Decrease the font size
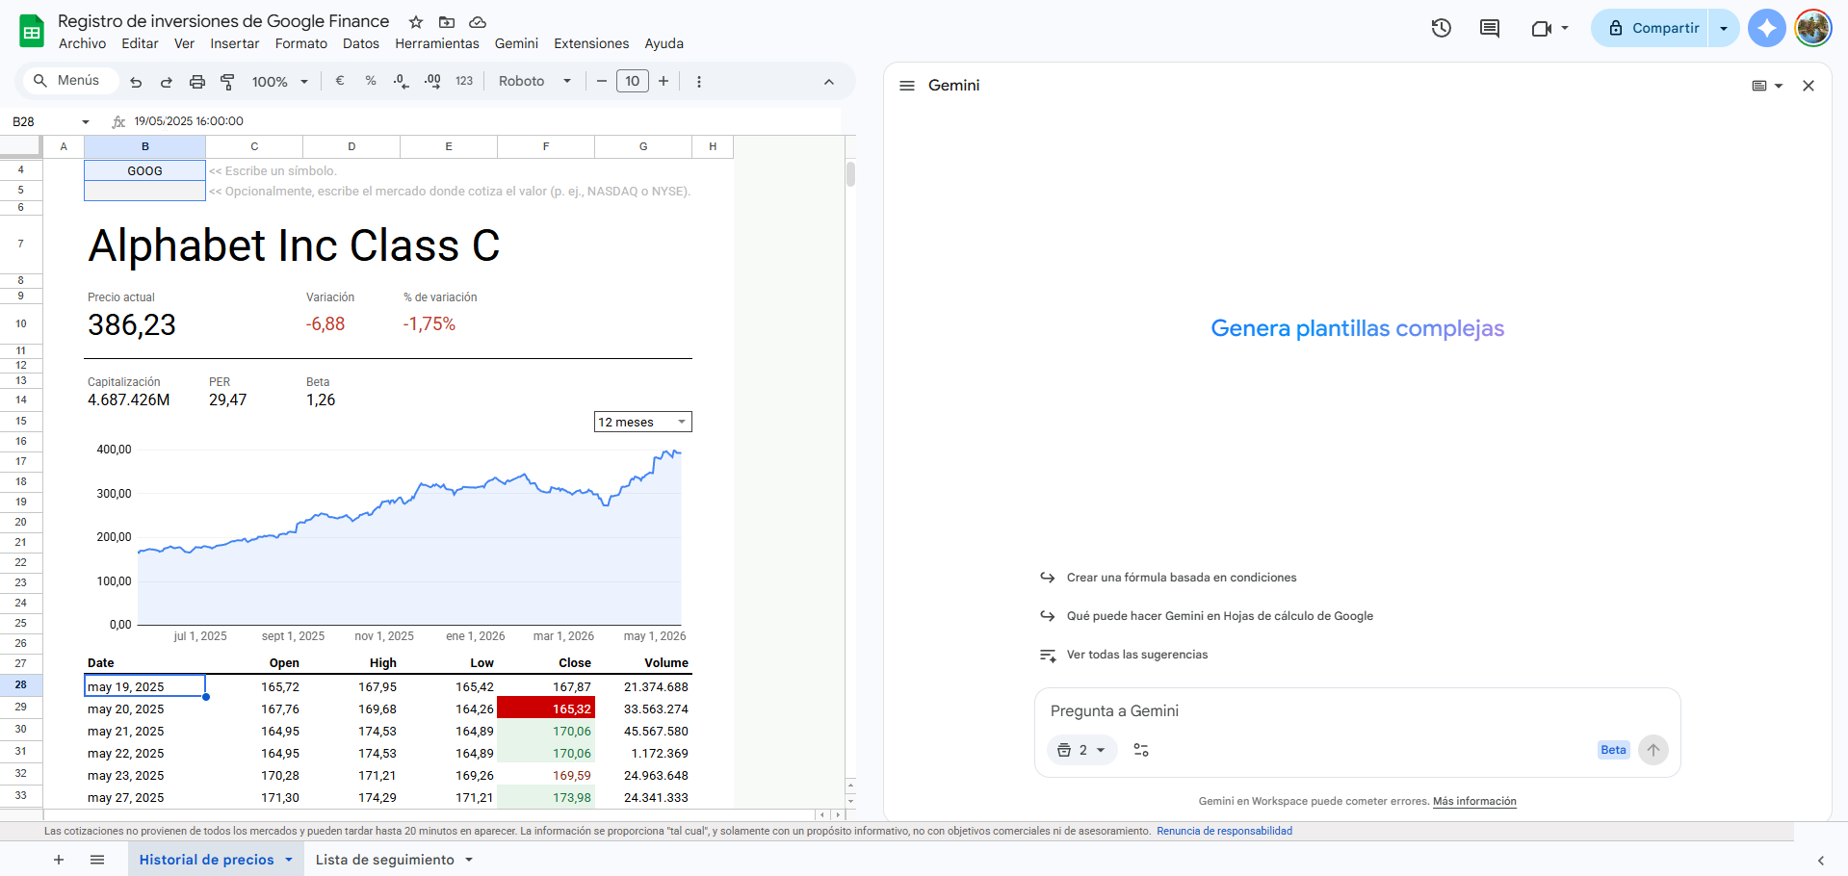This screenshot has height=876, width=1848. [602, 81]
